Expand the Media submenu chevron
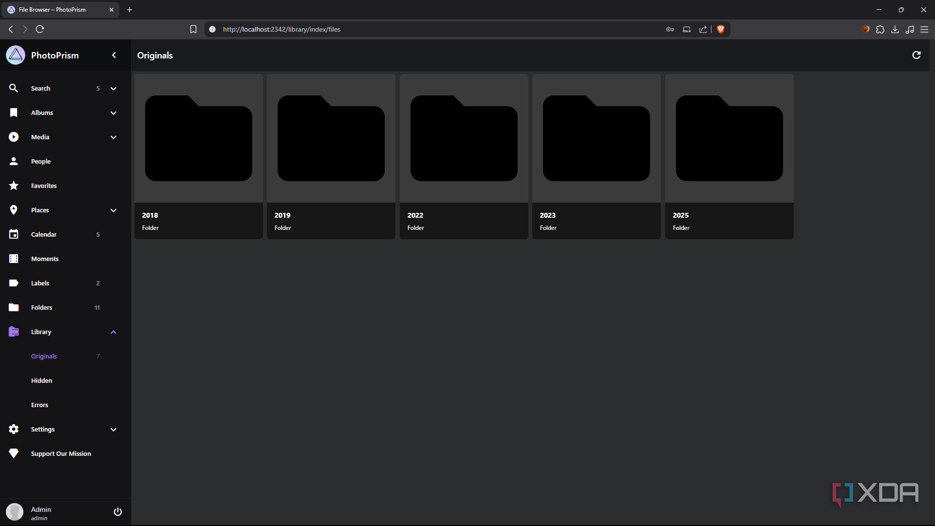The image size is (935, 526). tap(113, 137)
